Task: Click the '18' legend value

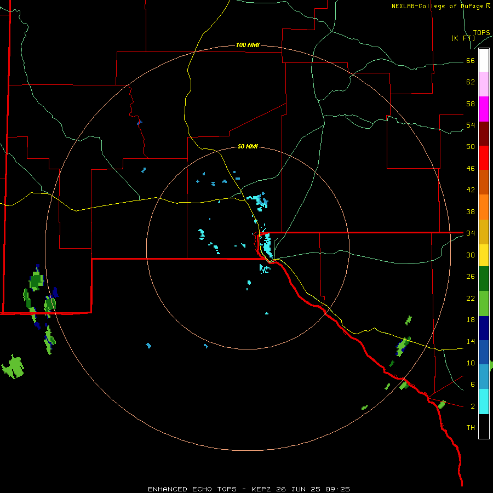Action: (471, 320)
